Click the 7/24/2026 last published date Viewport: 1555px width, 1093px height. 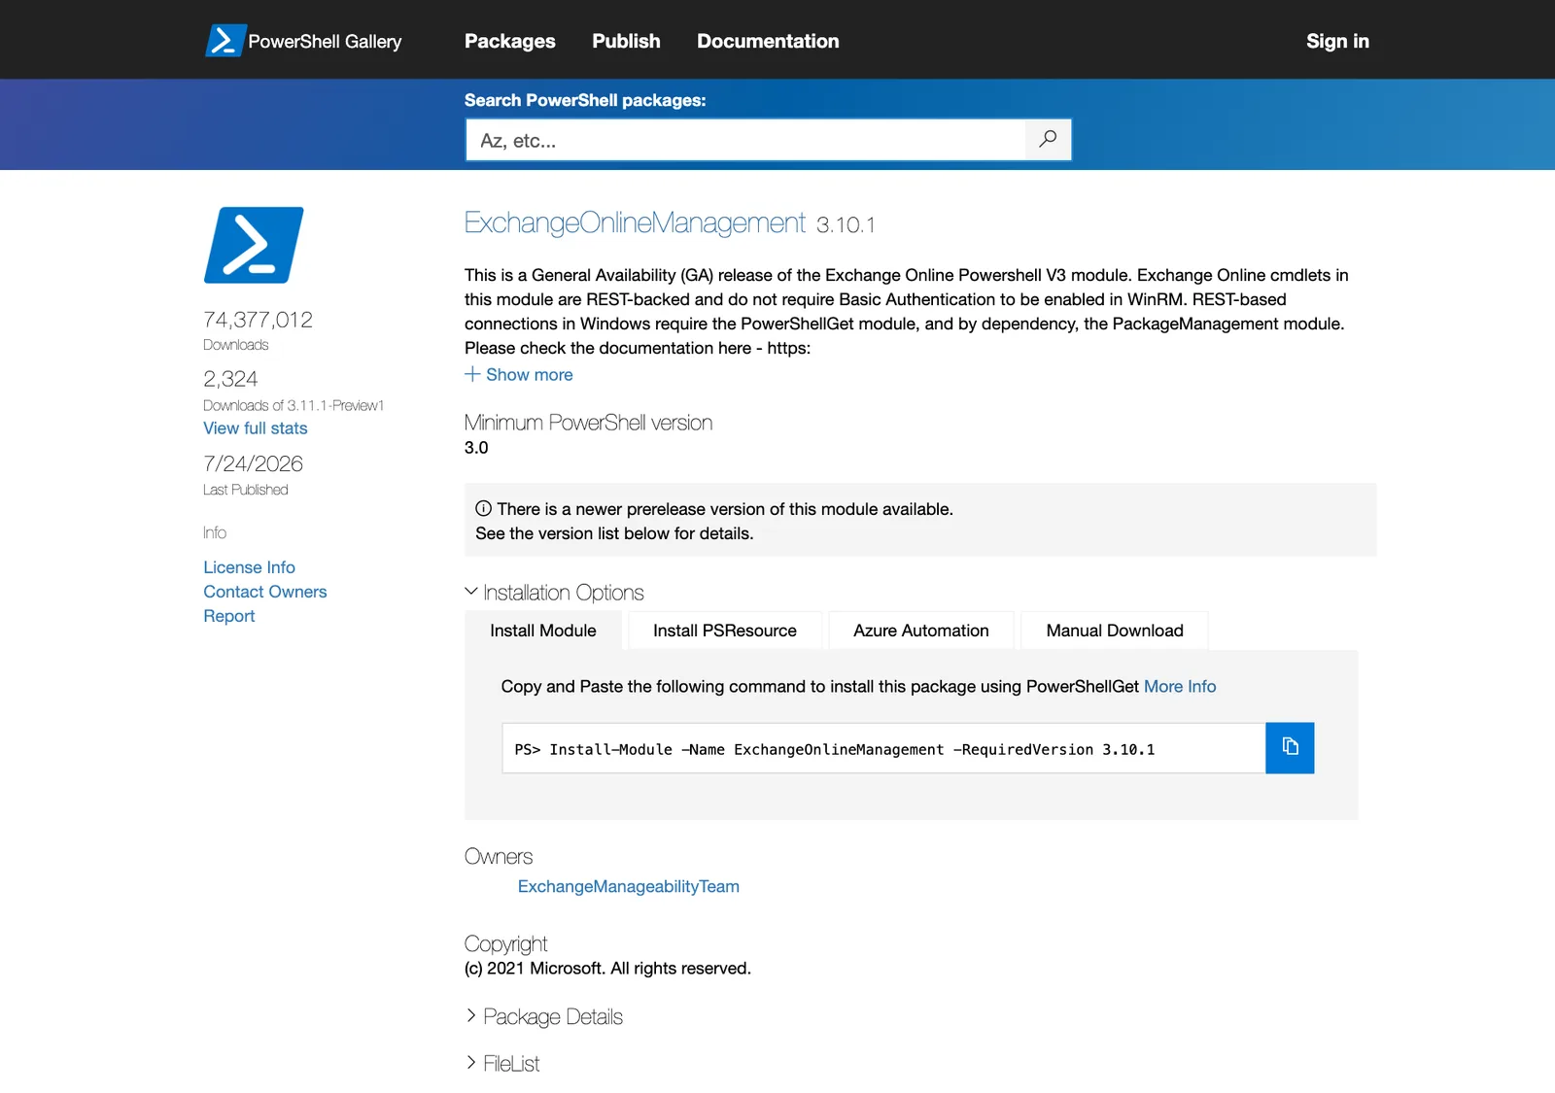(254, 463)
